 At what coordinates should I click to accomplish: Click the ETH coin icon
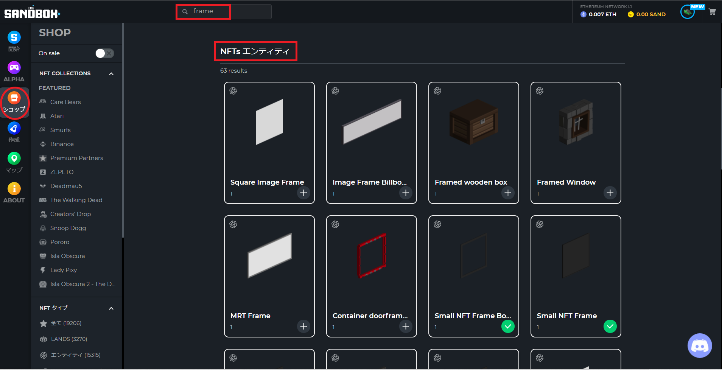point(584,14)
